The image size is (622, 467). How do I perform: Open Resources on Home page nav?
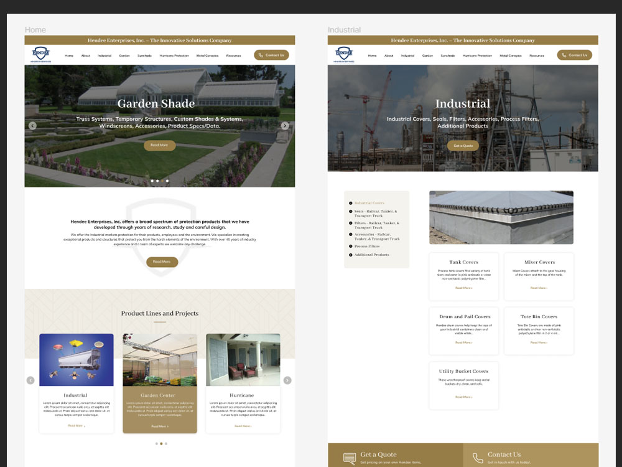[x=234, y=55]
